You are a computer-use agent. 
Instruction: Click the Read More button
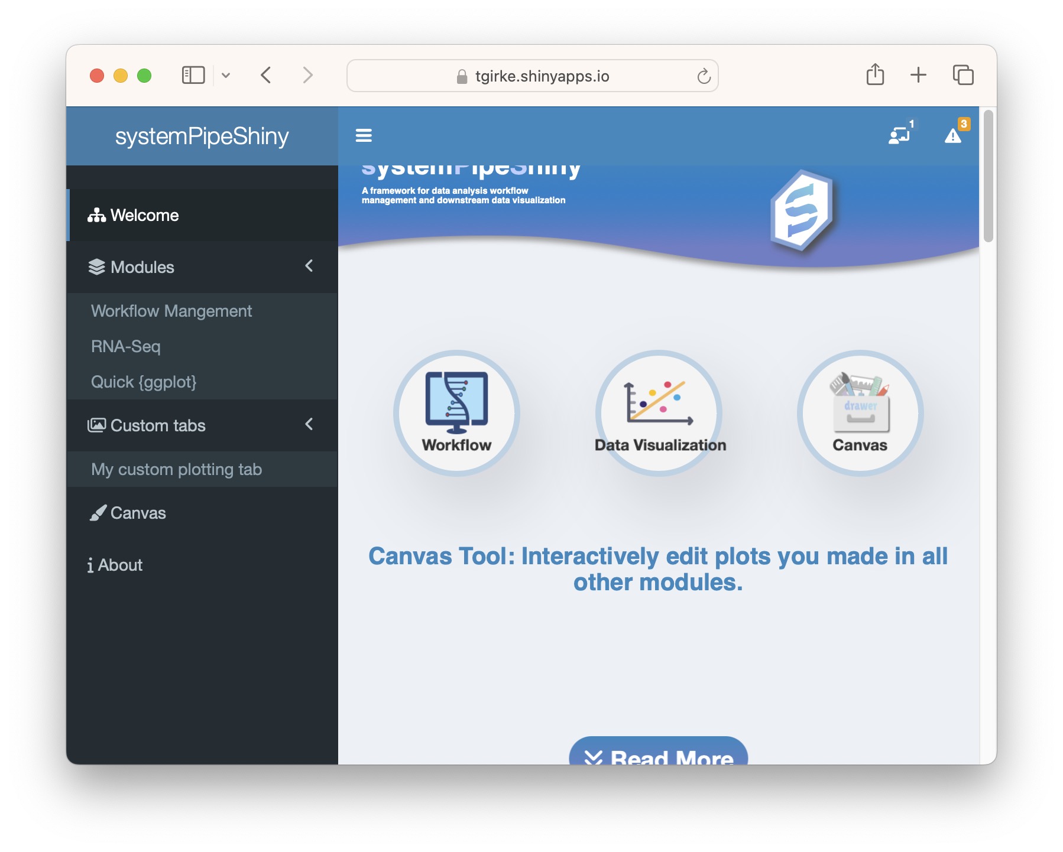pyautogui.click(x=658, y=753)
